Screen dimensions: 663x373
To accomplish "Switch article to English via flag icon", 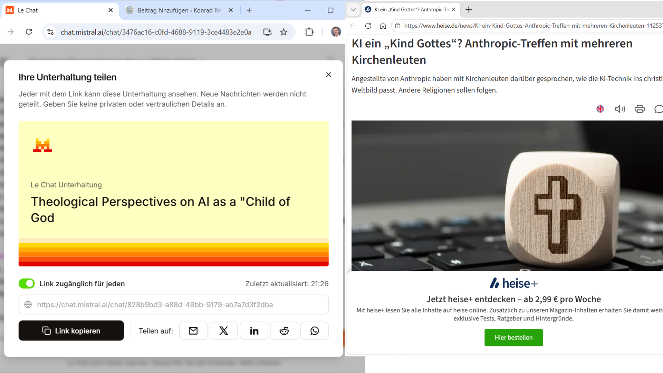I will 600,109.
